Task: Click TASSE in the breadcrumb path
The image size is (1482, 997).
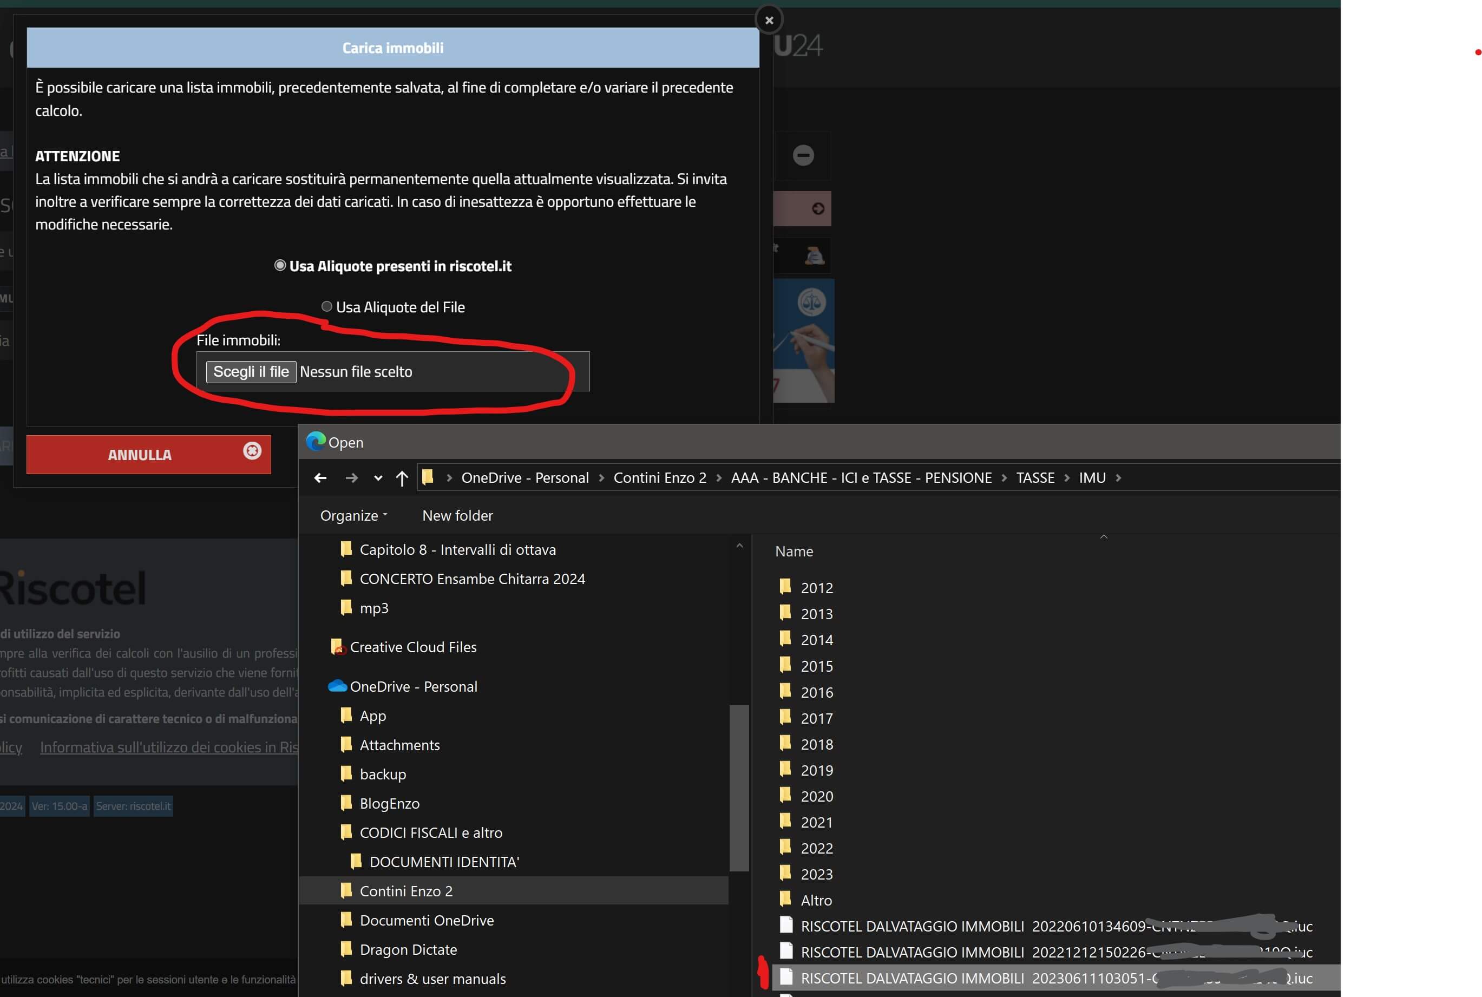Action: tap(1034, 477)
